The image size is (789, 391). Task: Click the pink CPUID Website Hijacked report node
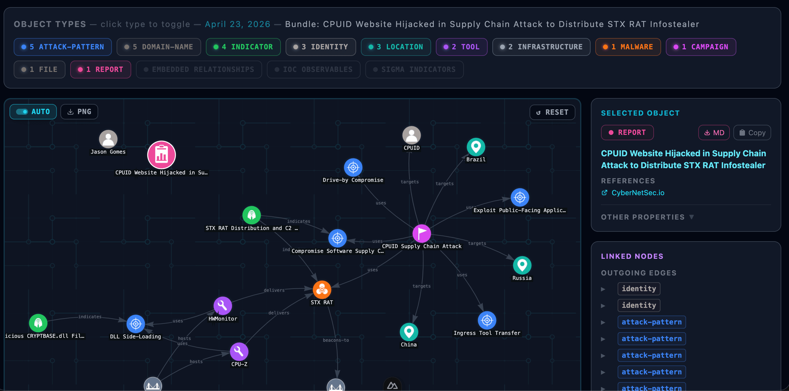tap(162, 155)
